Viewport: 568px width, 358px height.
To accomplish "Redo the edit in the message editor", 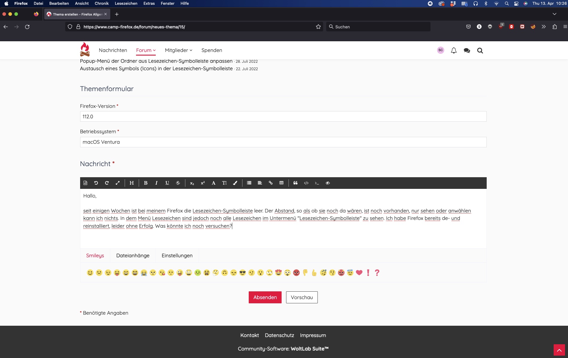I will 107,183.
